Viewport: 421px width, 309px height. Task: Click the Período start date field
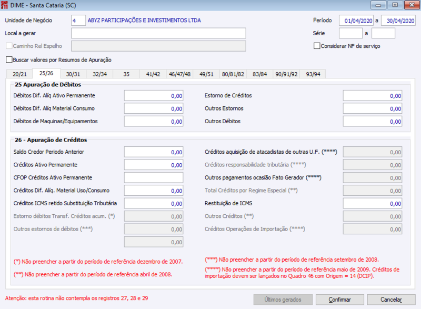(356, 20)
